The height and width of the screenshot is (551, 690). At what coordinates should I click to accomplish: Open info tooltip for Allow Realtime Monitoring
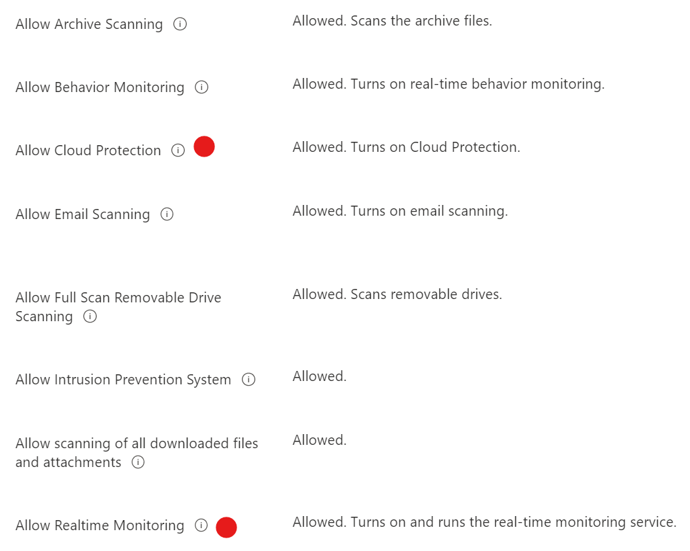pyautogui.click(x=201, y=525)
